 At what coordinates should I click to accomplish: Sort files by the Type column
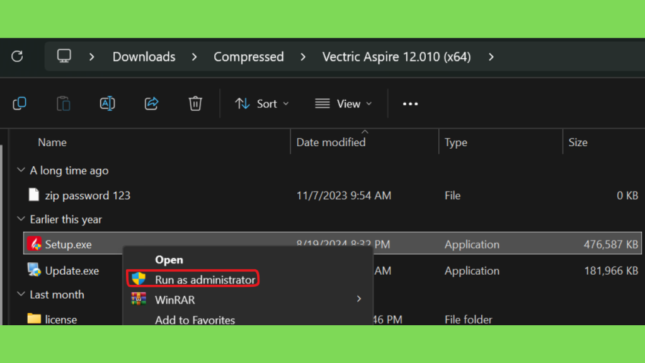(456, 142)
